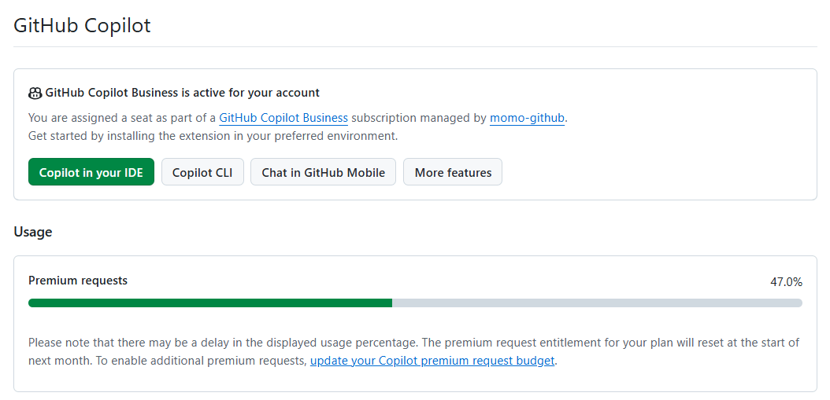Click the Premium requests label

pyautogui.click(x=78, y=281)
